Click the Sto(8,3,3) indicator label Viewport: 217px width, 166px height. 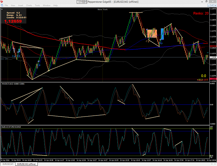tap(11, 127)
